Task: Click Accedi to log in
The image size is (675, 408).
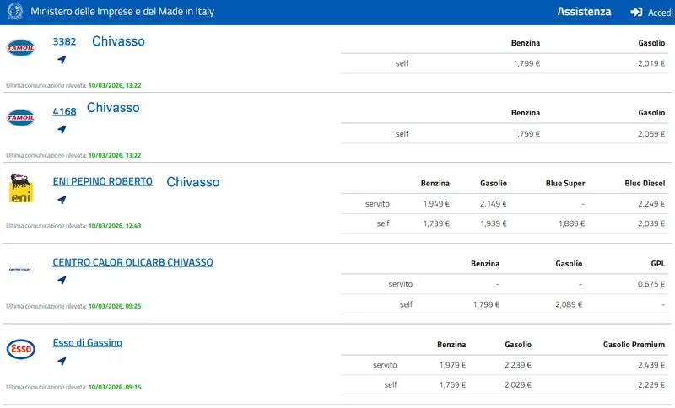Action: [651, 13]
